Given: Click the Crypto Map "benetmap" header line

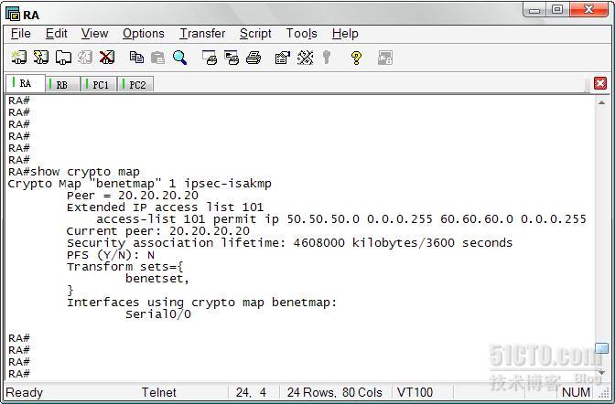Looking at the screenshot, I should 140,184.
